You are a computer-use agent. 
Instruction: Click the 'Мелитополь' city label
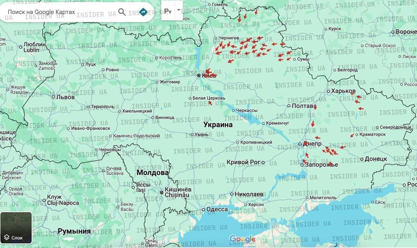[323, 197]
